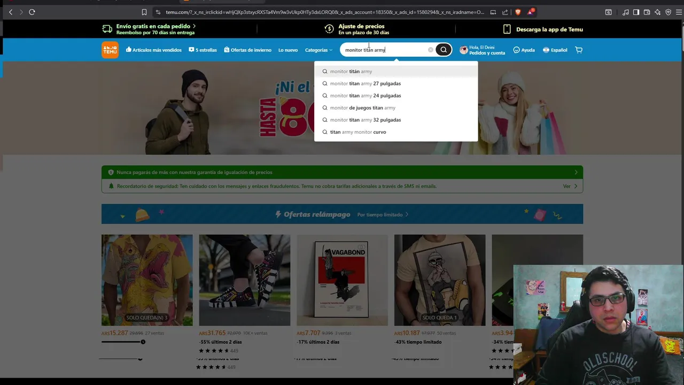Open the black patterned sneakers product

(x=245, y=280)
